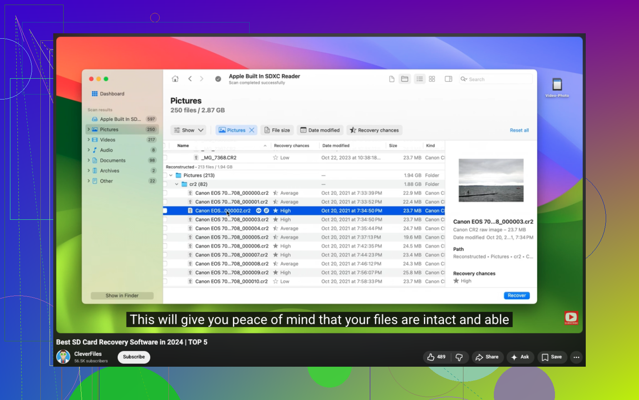Screen dimensions: 639x400
Task: Switch to the folder tree view icon
Action: coord(404,79)
